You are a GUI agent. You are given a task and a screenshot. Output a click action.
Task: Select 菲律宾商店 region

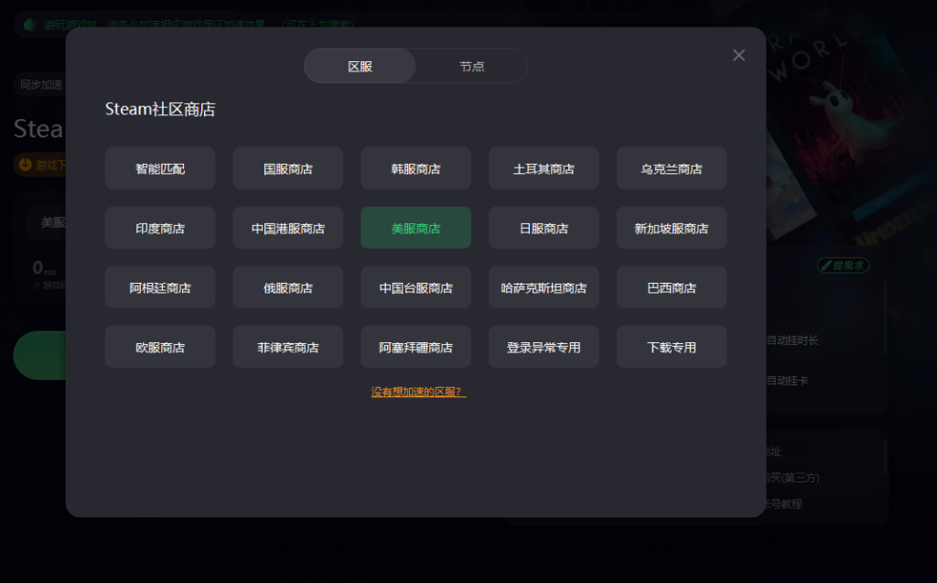click(x=288, y=347)
